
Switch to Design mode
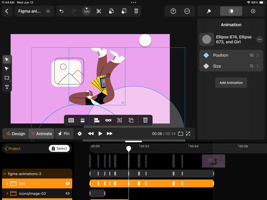tap(16, 134)
